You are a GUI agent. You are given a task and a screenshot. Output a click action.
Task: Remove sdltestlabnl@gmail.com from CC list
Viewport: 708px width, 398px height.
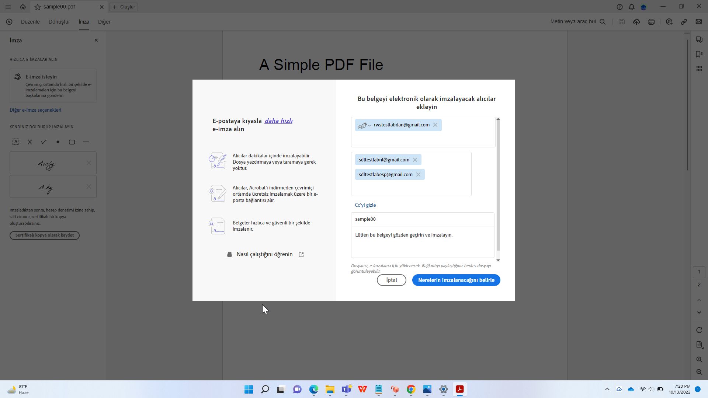(415, 160)
